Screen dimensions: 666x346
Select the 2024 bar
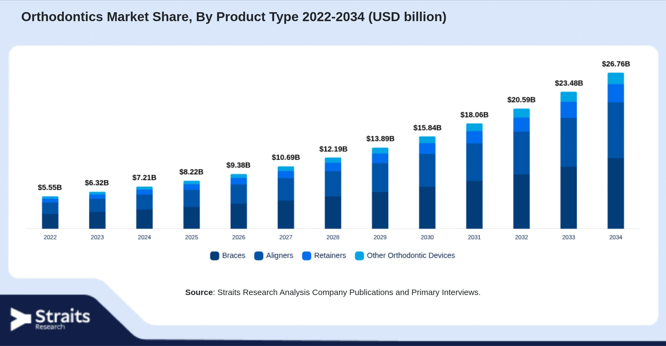pyautogui.click(x=144, y=207)
